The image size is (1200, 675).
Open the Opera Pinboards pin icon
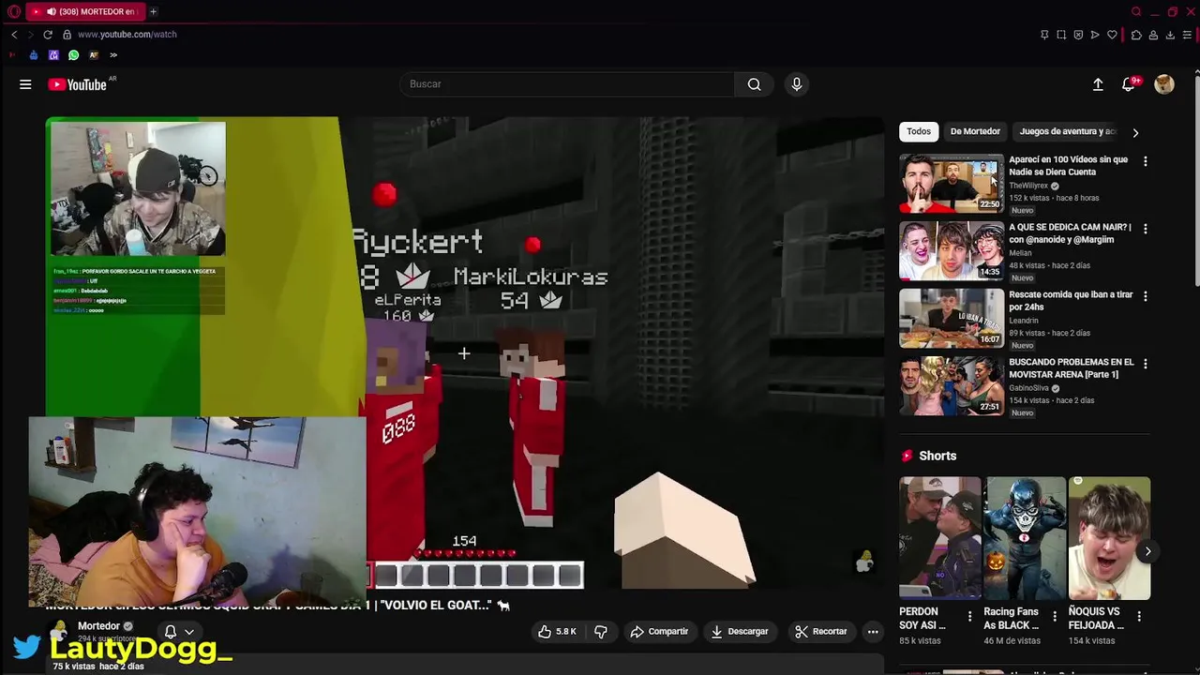point(1044,35)
